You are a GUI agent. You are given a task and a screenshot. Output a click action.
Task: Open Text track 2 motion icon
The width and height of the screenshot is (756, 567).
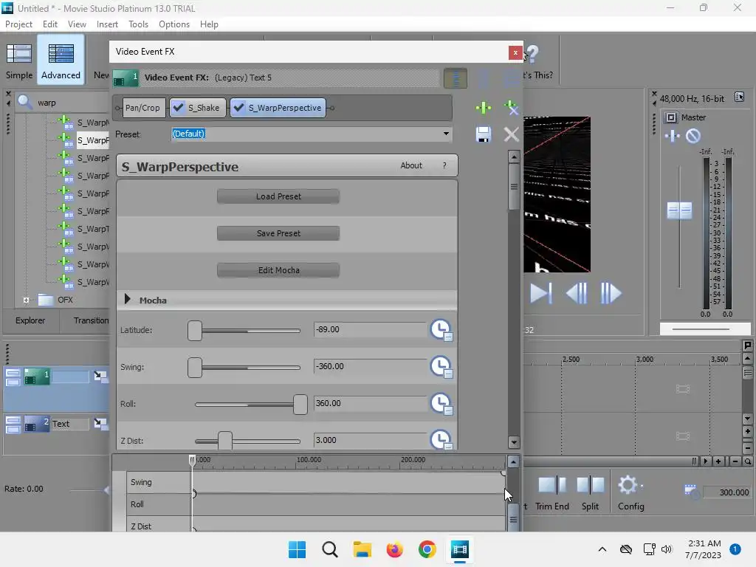click(100, 423)
